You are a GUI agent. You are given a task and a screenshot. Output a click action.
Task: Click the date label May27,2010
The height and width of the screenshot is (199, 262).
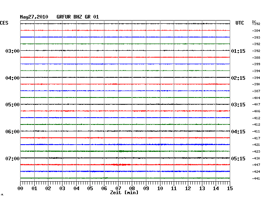[x=34, y=17]
